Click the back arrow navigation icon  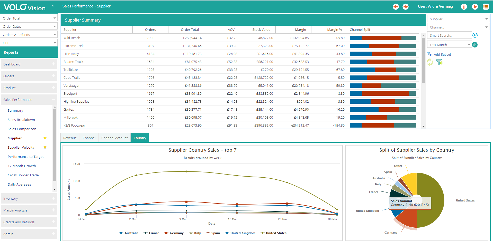point(396,7)
